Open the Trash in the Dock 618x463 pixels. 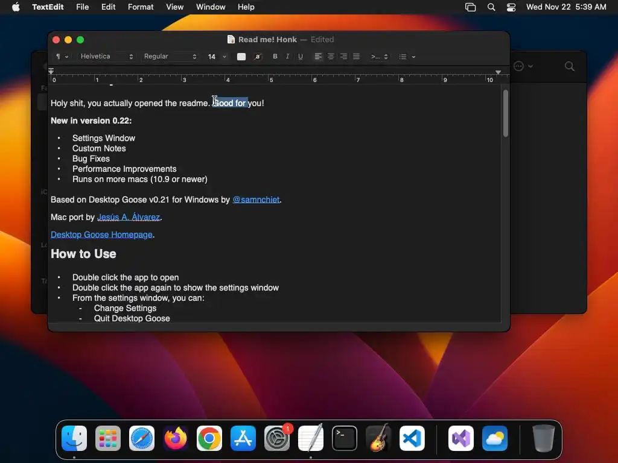click(544, 438)
